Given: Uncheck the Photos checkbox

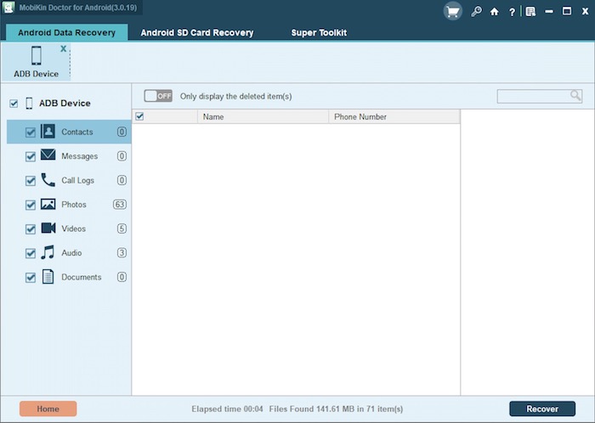Looking at the screenshot, I should tap(31, 205).
